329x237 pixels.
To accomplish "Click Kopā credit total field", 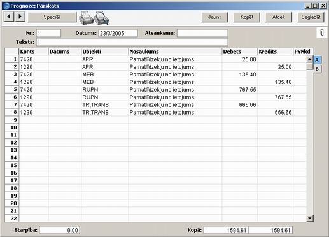I will 270,230.
